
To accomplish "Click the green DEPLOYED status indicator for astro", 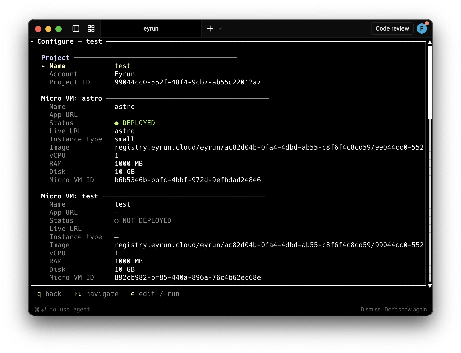I will (x=117, y=123).
